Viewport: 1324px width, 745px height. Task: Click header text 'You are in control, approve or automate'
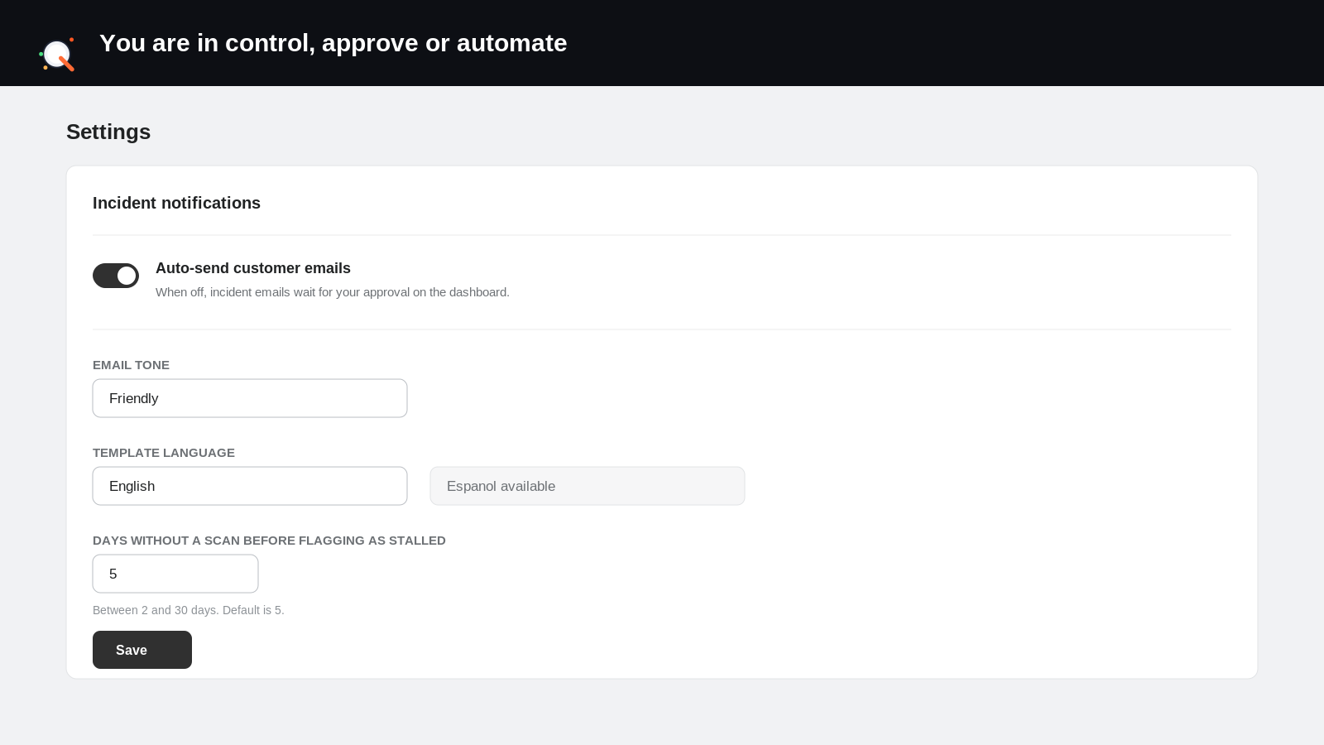pyautogui.click(x=333, y=43)
